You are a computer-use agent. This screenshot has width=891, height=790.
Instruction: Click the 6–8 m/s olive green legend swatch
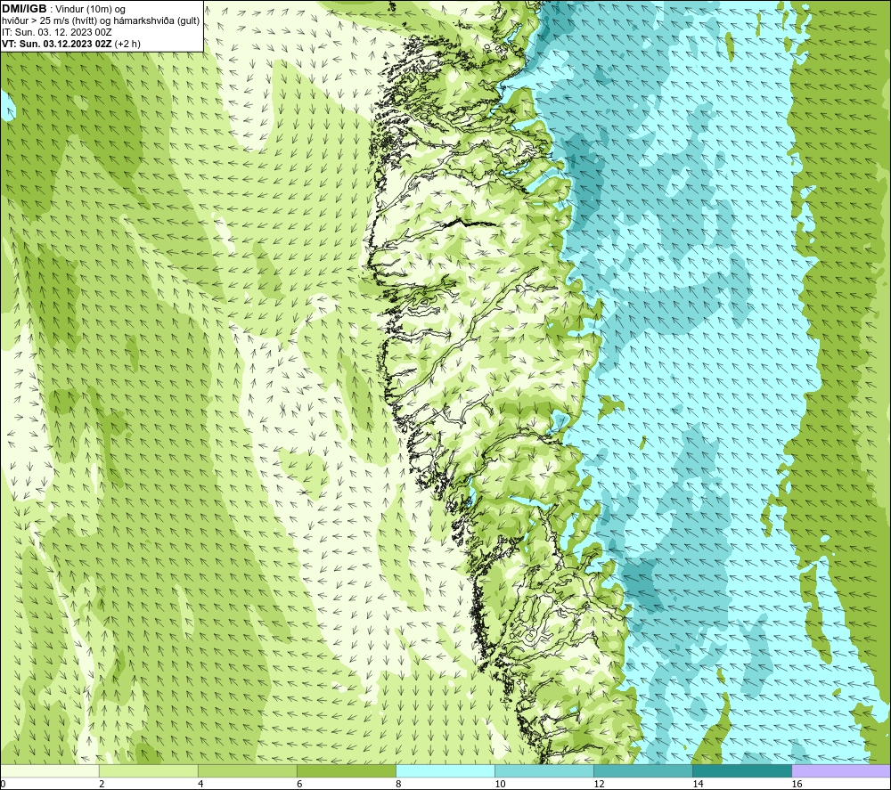click(x=346, y=770)
